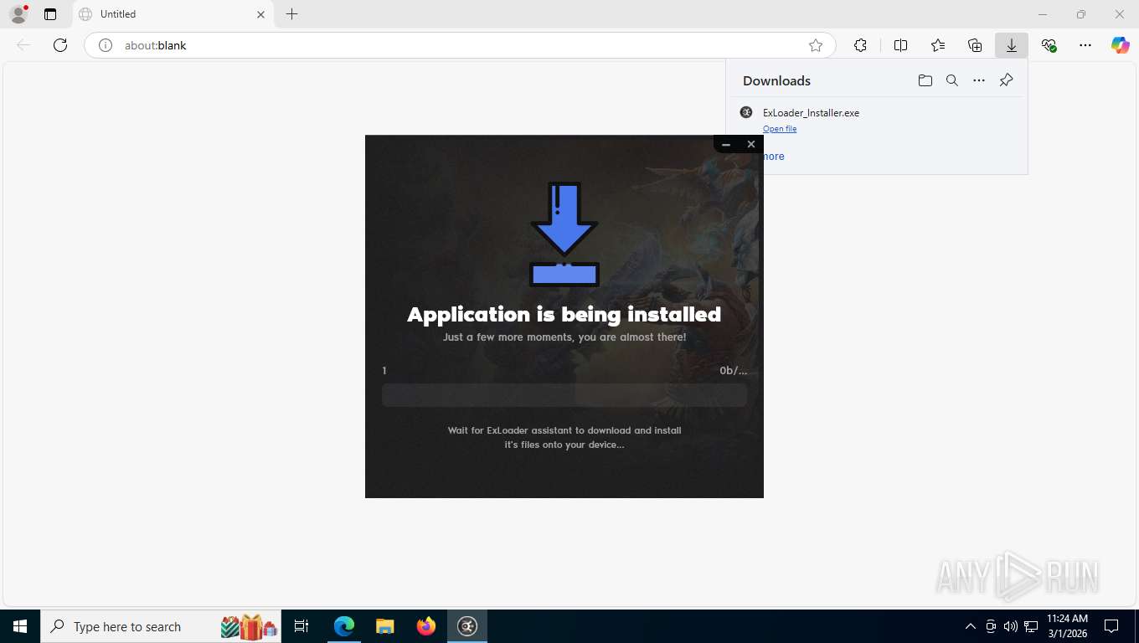Open Task View on taskbar
Viewport: 1139px width, 643px height.
302,626
